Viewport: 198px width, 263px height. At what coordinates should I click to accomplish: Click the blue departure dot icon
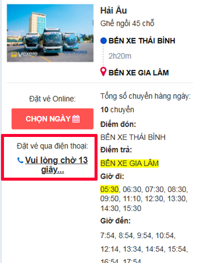(x=103, y=41)
